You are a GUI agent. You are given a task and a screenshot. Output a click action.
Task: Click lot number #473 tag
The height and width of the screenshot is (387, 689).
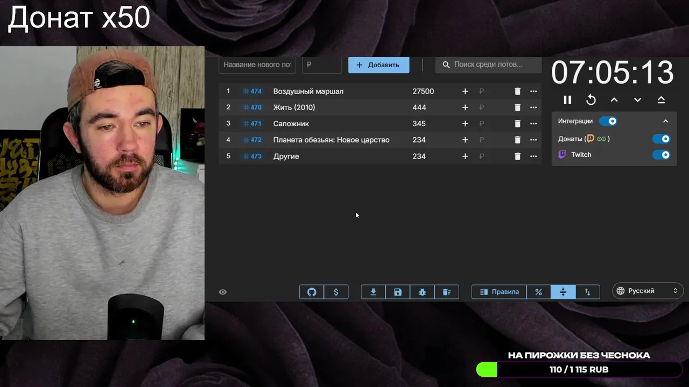[x=252, y=156]
